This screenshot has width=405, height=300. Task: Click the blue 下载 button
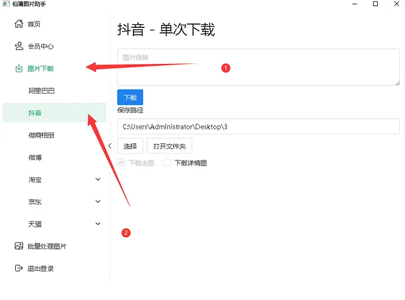[x=130, y=97]
